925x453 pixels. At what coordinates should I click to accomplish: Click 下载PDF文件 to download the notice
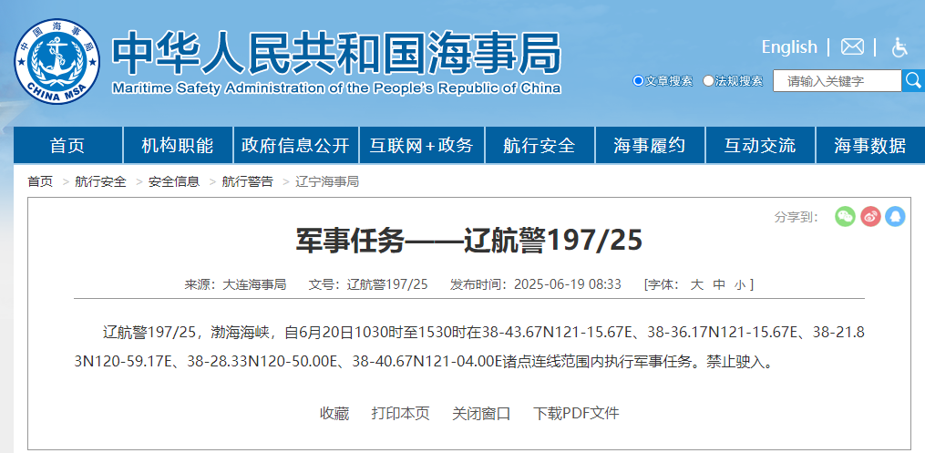pos(576,413)
